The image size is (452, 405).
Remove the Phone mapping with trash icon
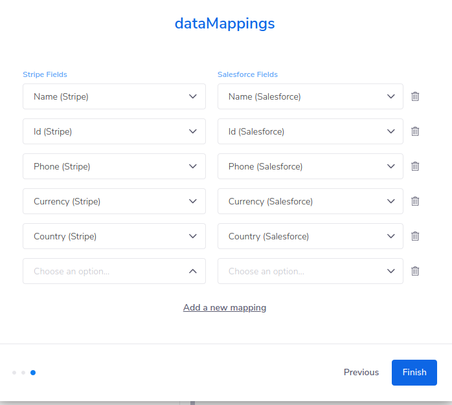coord(415,166)
